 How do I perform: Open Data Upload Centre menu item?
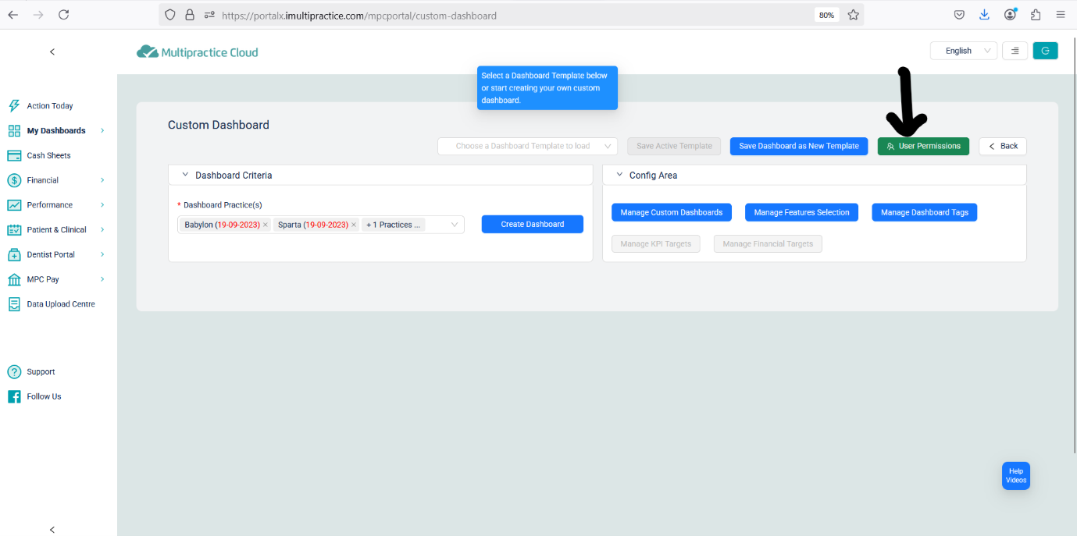tap(61, 304)
